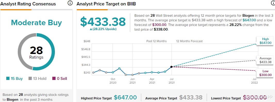Select the Analyst Price Target on BIIB heading
The width and height of the screenshot is (275, 102).
point(106,4)
